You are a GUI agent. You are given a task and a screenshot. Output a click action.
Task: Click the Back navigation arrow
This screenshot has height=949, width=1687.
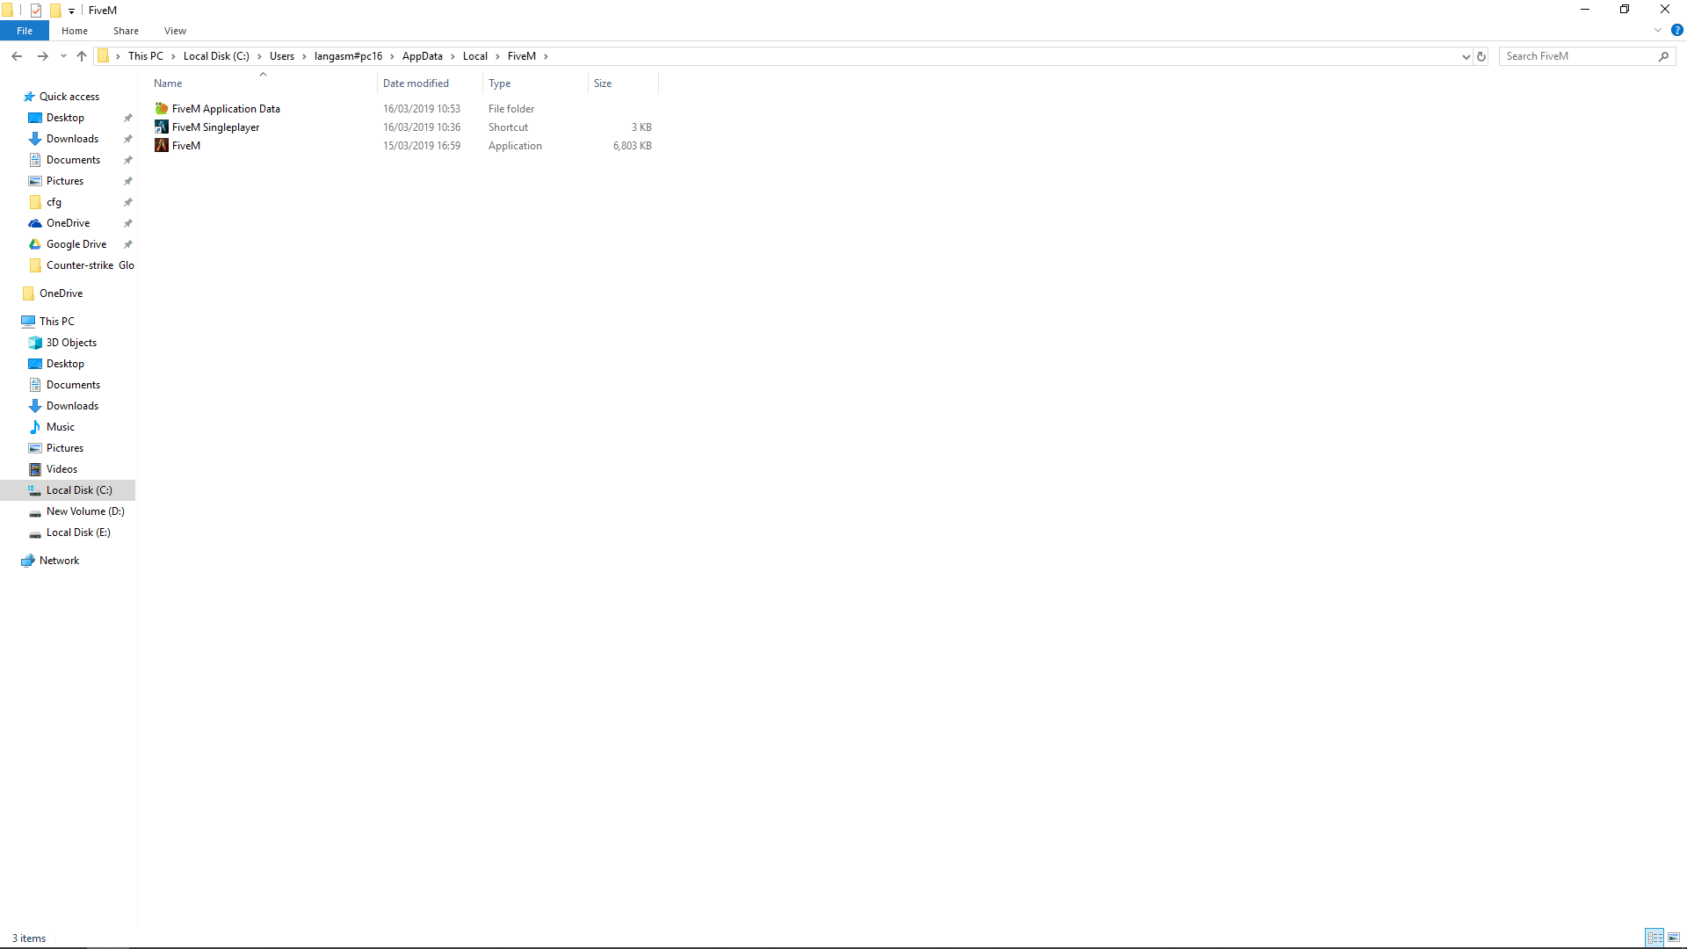tap(17, 56)
